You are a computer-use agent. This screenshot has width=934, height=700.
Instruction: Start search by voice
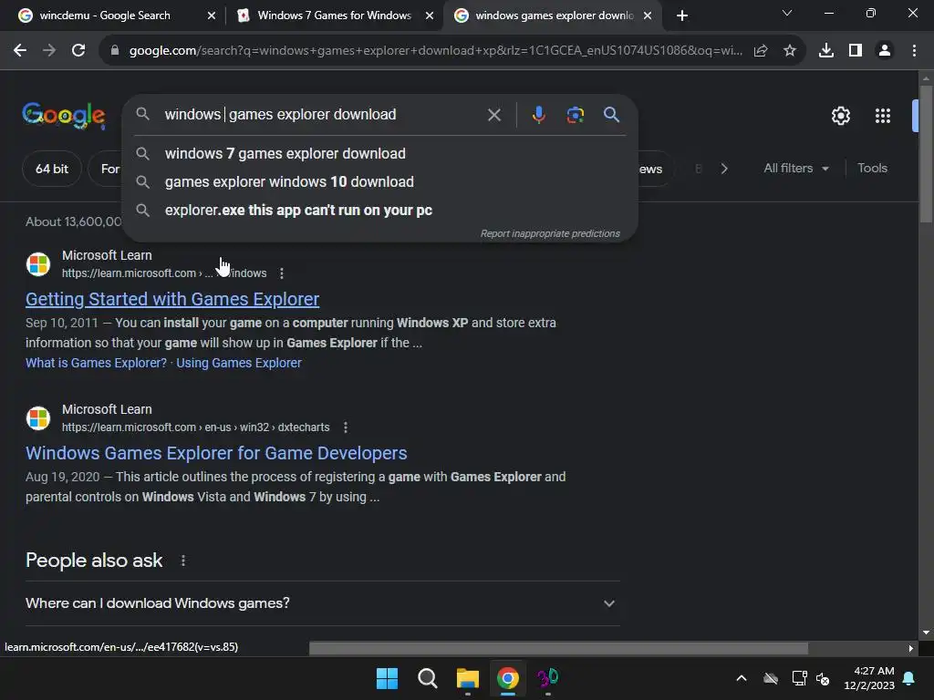pos(538,115)
